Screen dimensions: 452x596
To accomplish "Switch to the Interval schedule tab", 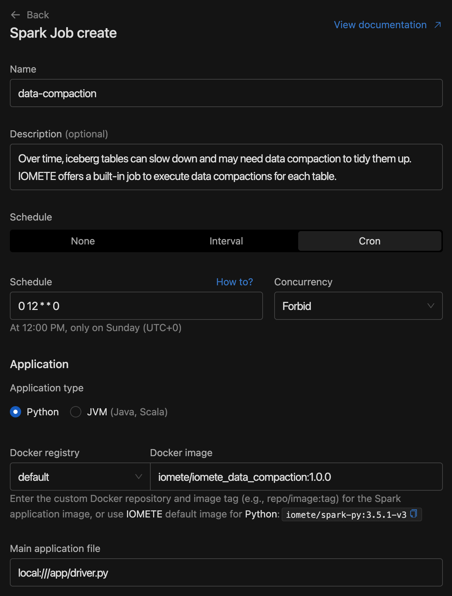I will pos(226,241).
